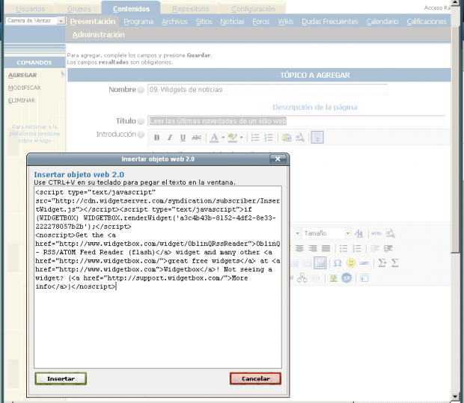Insert numbered list in Introducción toolbar

coord(269,138)
